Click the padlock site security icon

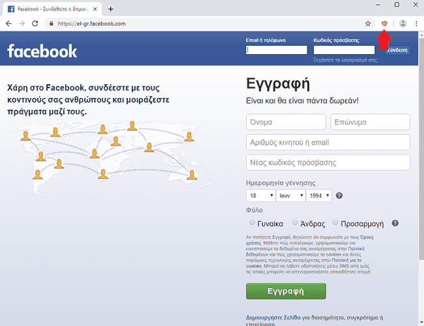pyautogui.click(x=51, y=24)
